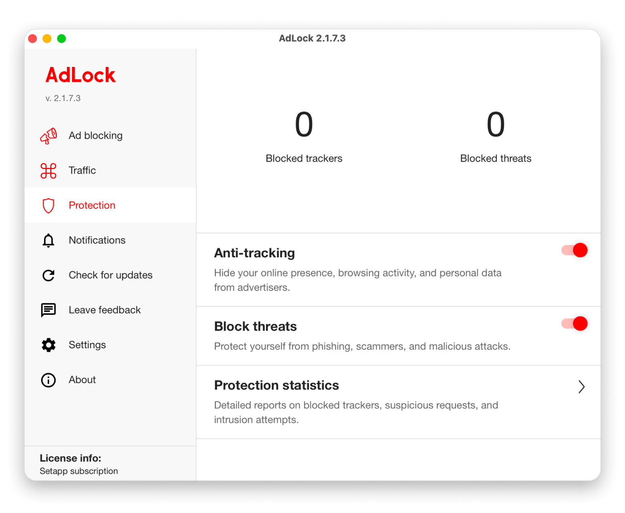The image size is (625, 513).
Task: Click the Block threats heading
Action: [x=256, y=326]
